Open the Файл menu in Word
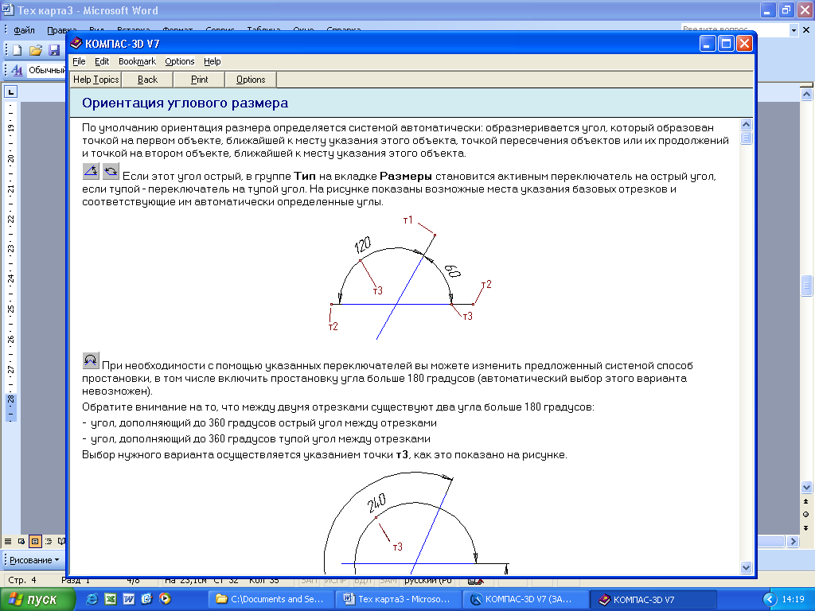This screenshot has width=815, height=611. coord(24,30)
